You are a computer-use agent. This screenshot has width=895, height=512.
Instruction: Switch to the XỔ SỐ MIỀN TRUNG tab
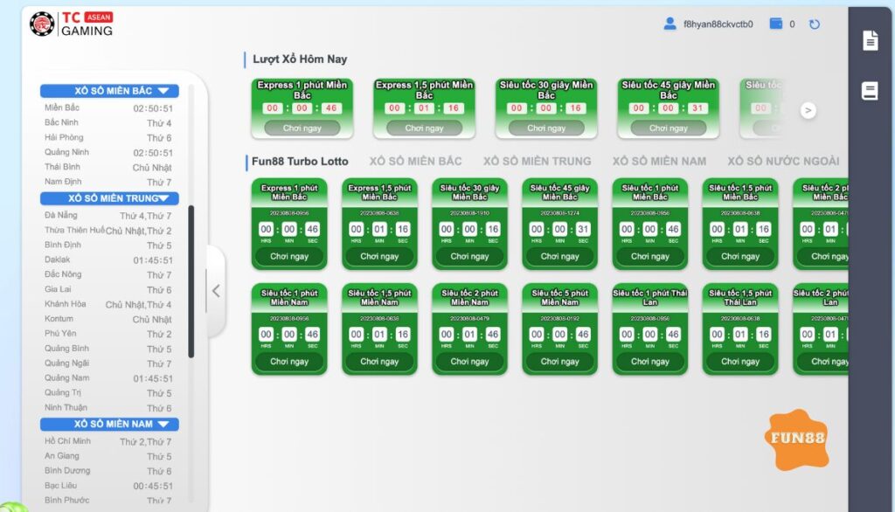click(538, 162)
